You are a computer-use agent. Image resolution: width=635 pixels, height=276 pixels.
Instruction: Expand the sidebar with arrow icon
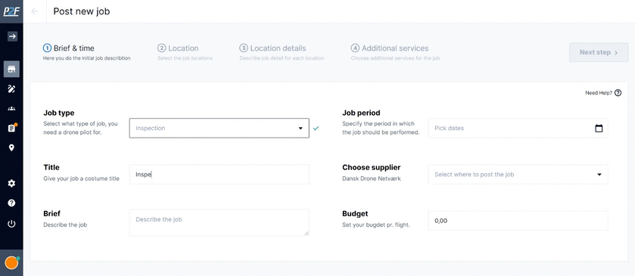[12, 36]
